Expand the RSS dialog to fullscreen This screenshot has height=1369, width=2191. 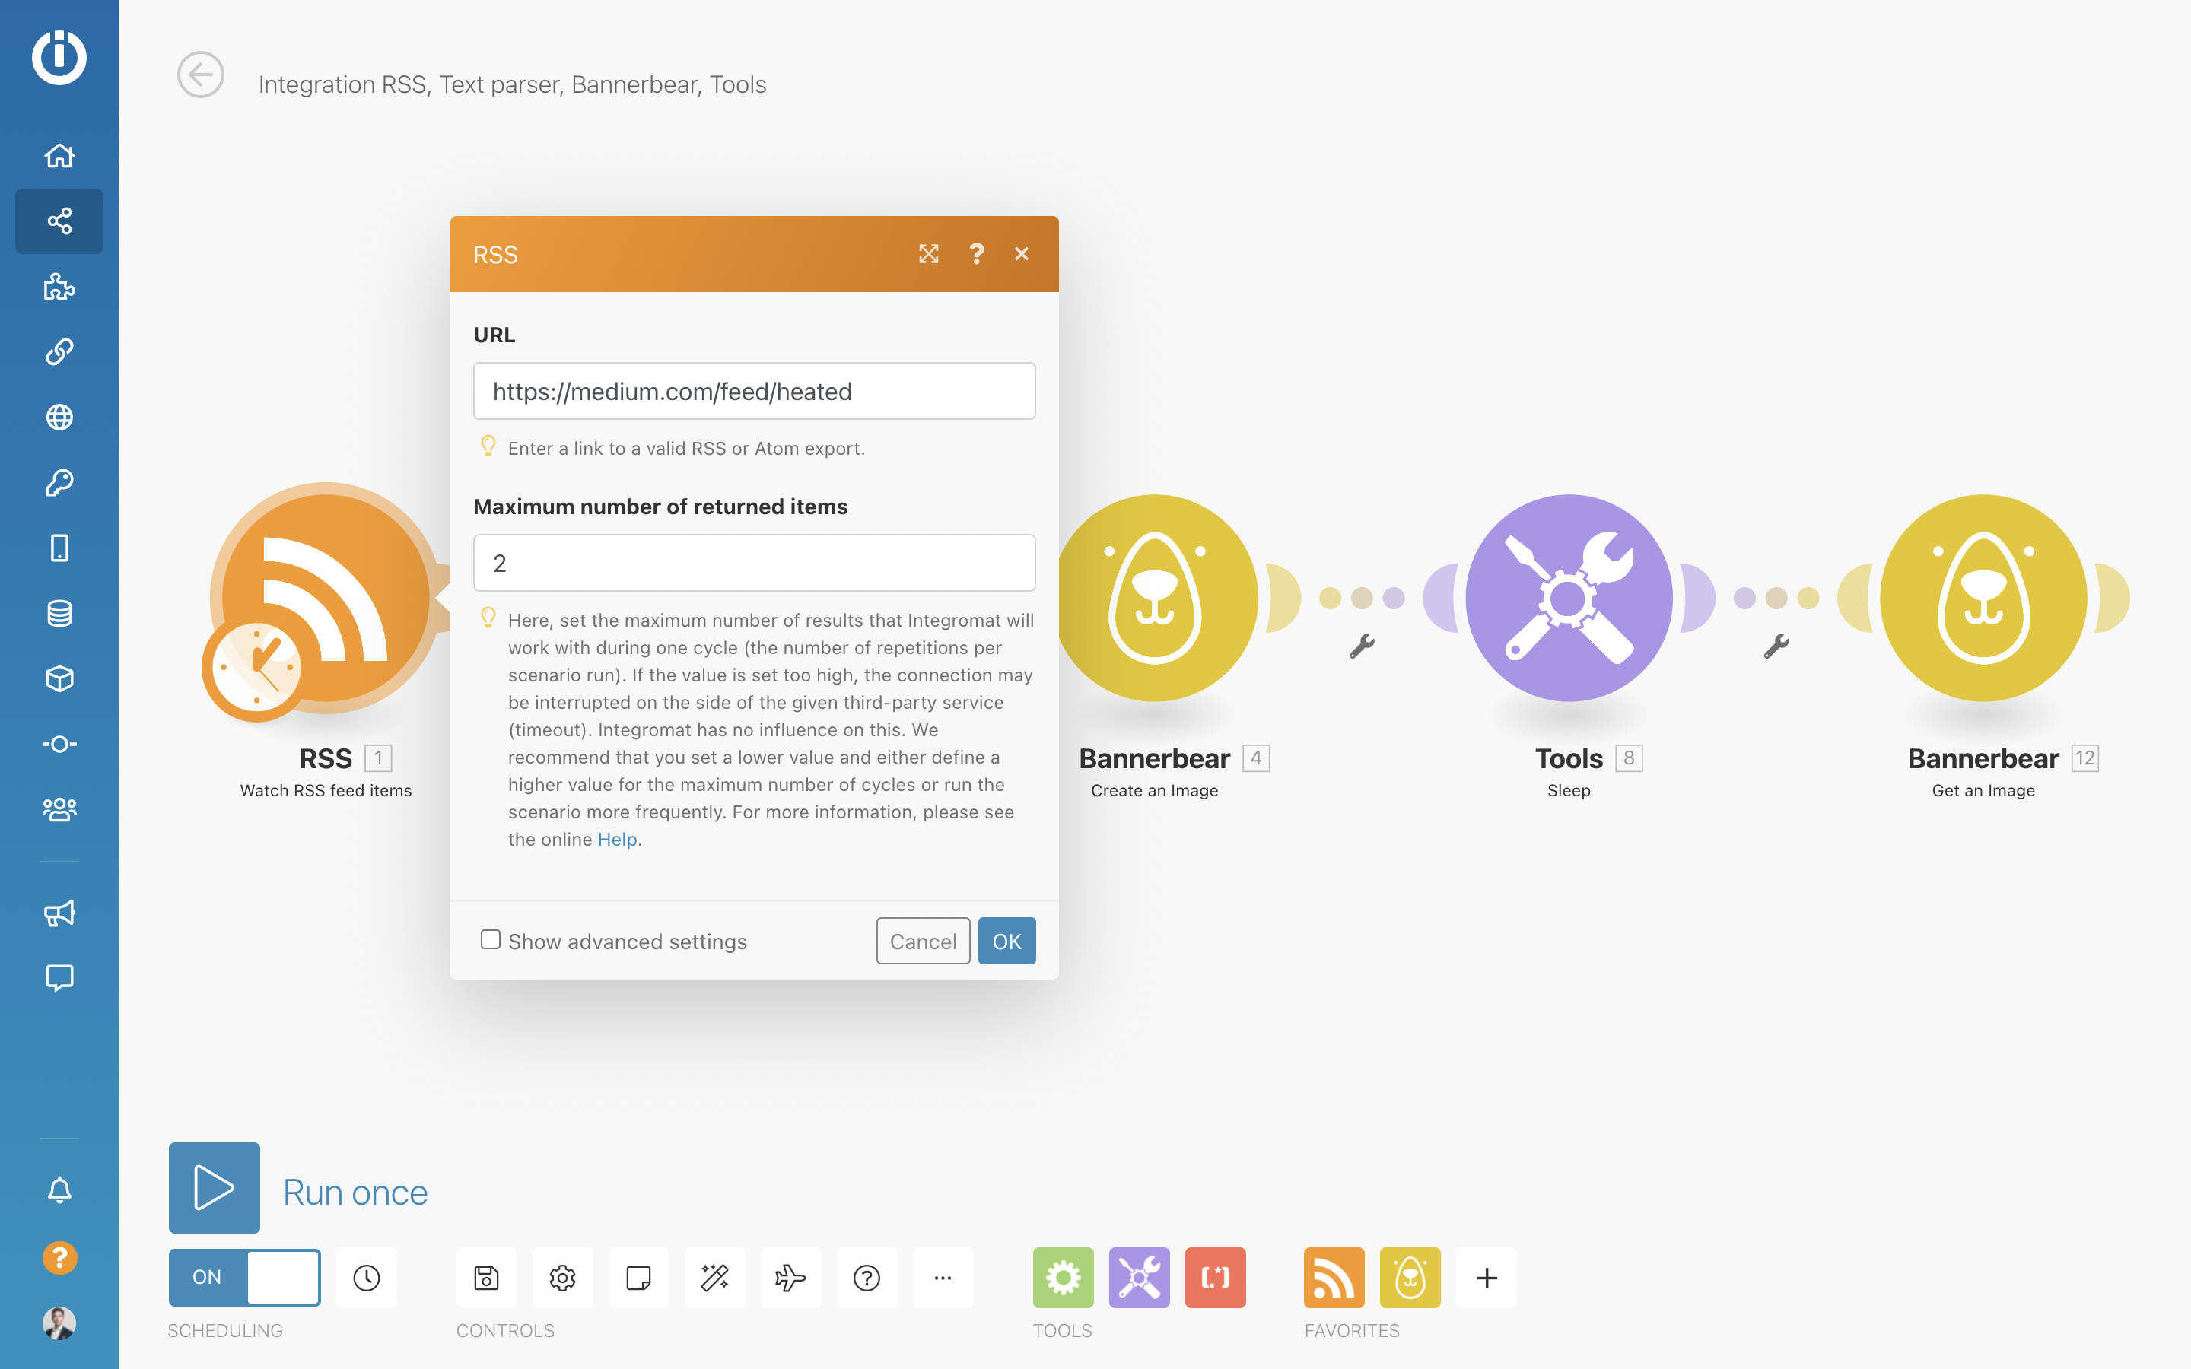(928, 255)
